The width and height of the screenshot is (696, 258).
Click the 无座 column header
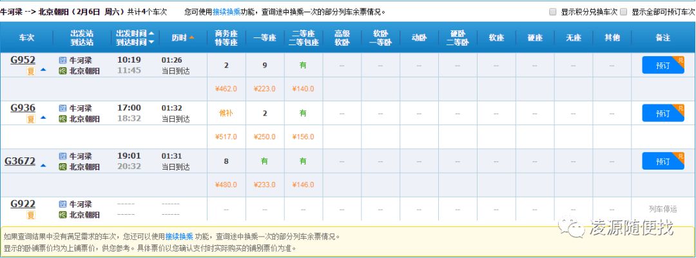point(574,38)
